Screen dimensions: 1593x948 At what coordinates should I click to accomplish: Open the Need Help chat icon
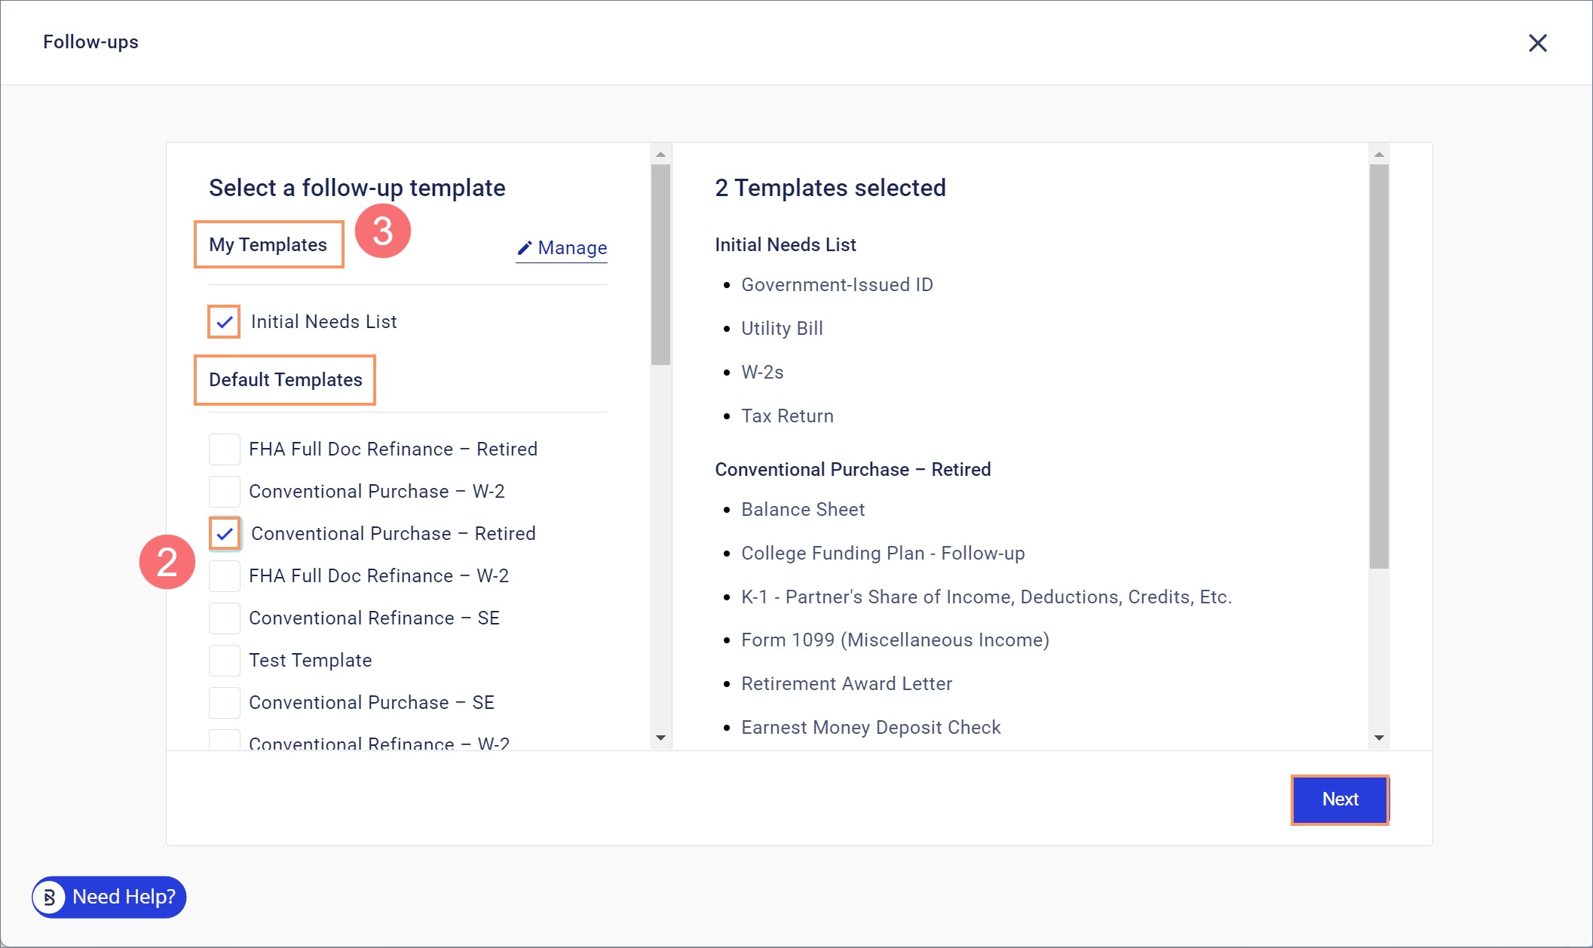click(50, 897)
